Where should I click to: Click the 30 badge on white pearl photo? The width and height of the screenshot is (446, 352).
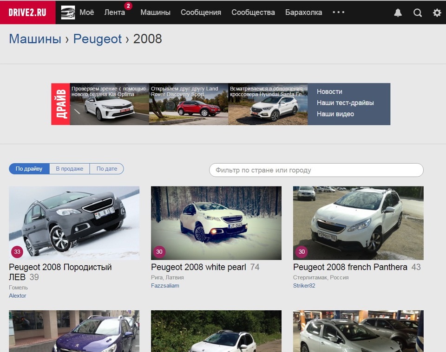click(x=159, y=251)
